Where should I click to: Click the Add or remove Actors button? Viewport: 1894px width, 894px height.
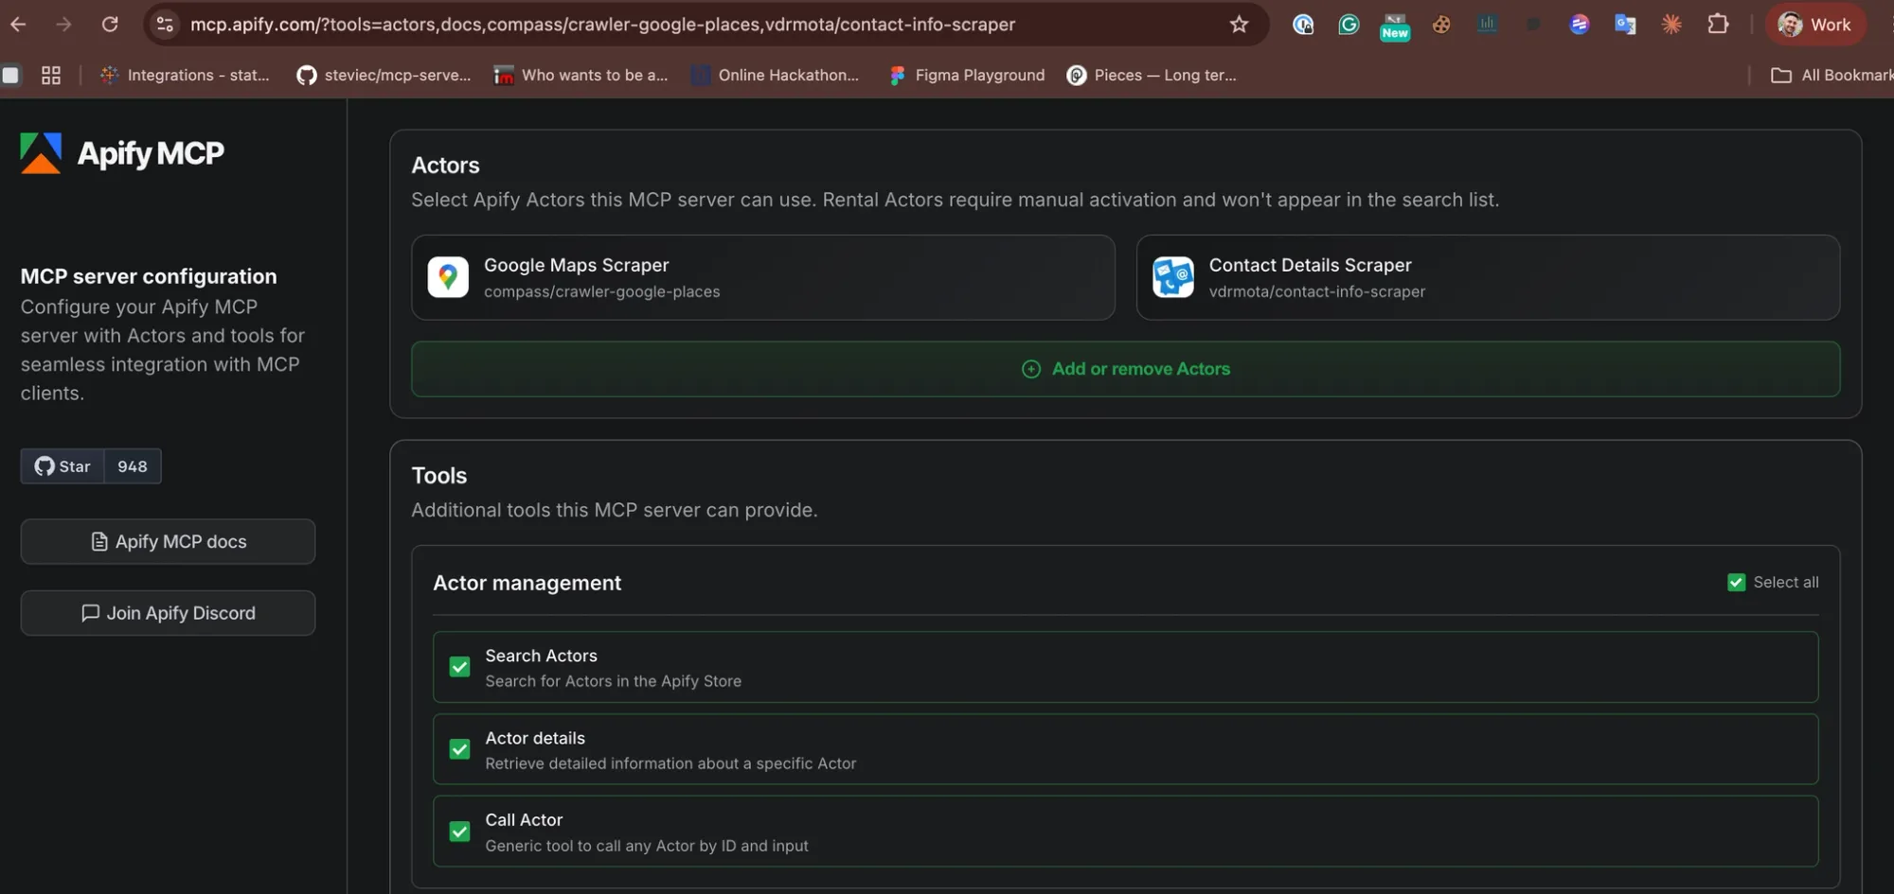click(1125, 369)
